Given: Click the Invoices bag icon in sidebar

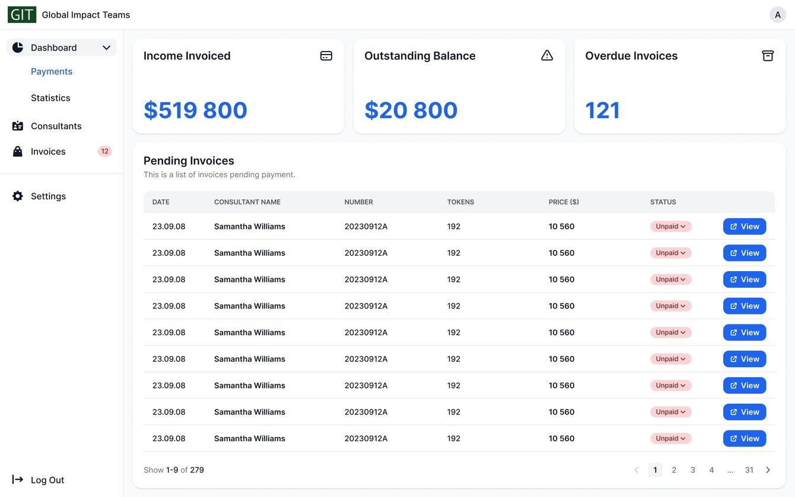Looking at the screenshot, I should (x=18, y=152).
